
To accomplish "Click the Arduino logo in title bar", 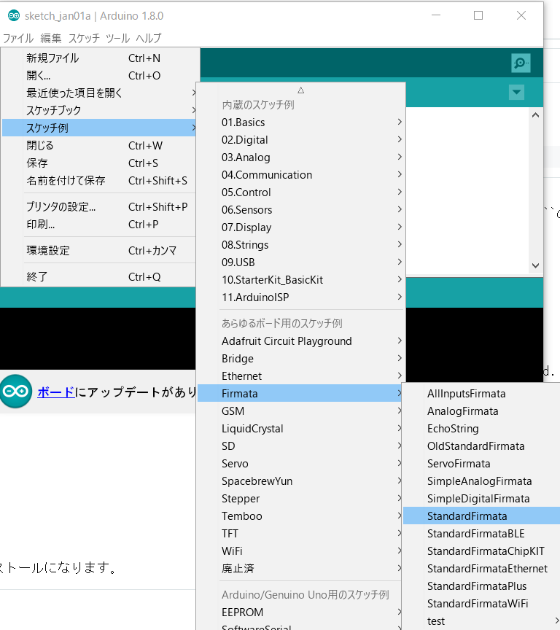I will [14, 15].
